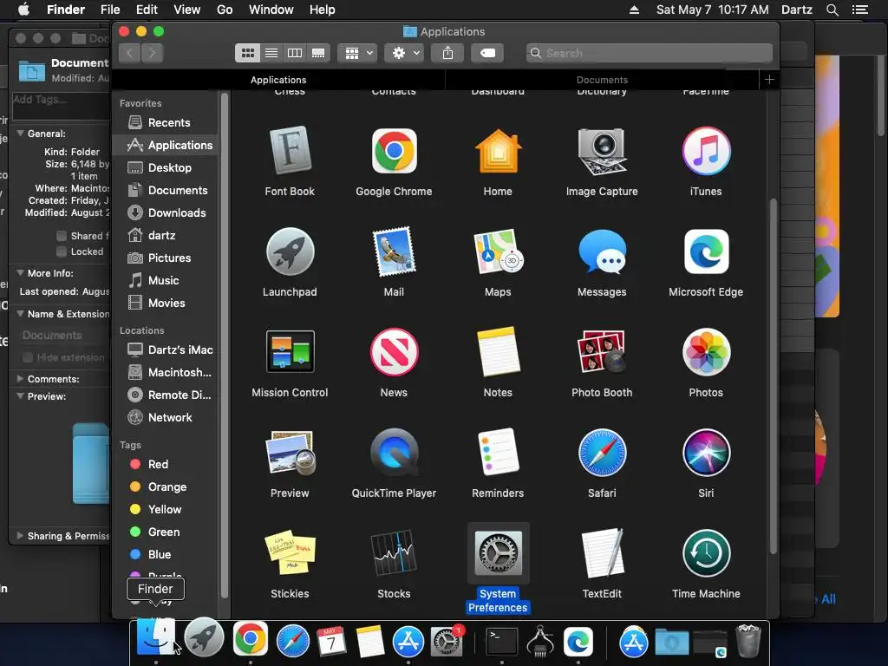888x666 pixels.
Task: Filter by the Green tag
Action: (x=166, y=532)
